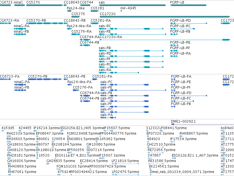This screenshot has width=234, height=176.
Task: Click the CG5281-RA transcript label
Action: (x=101, y=20)
